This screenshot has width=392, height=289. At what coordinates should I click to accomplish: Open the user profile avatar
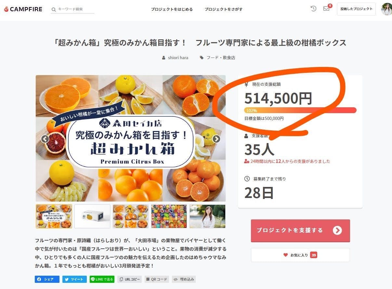(x=387, y=9)
